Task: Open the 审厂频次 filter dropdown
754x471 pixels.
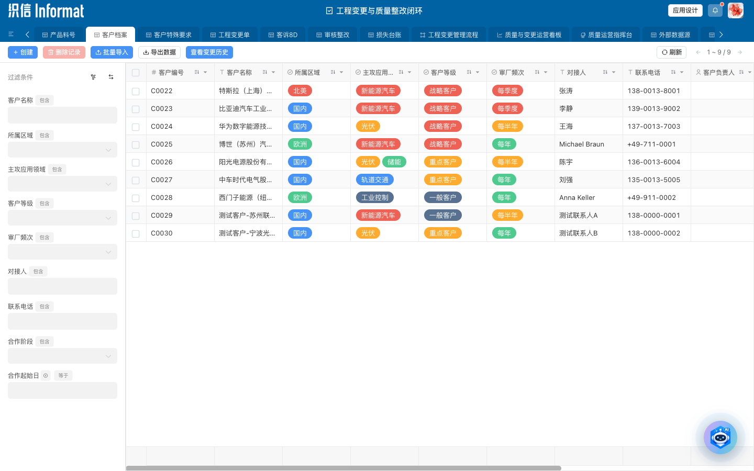Action: 62,252
